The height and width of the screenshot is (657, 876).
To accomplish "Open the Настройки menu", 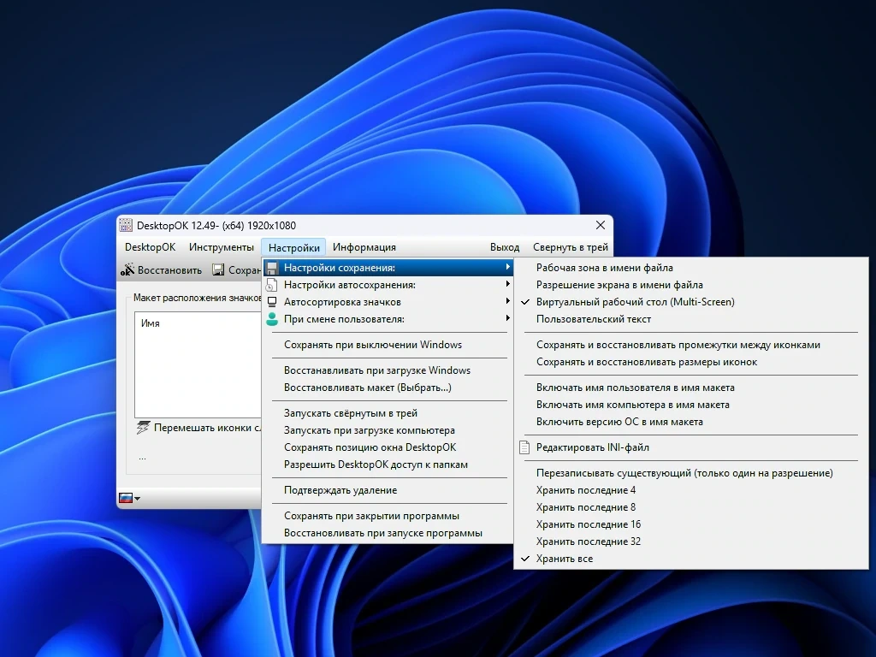I will tap(294, 247).
